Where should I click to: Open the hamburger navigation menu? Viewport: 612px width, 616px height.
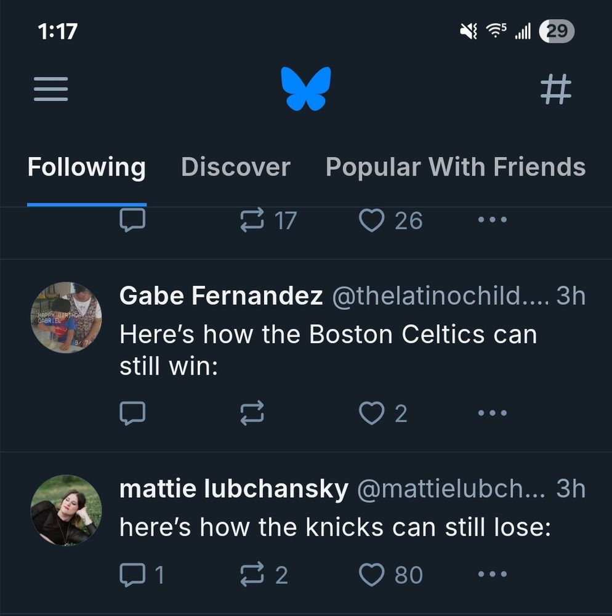click(x=50, y=89)
